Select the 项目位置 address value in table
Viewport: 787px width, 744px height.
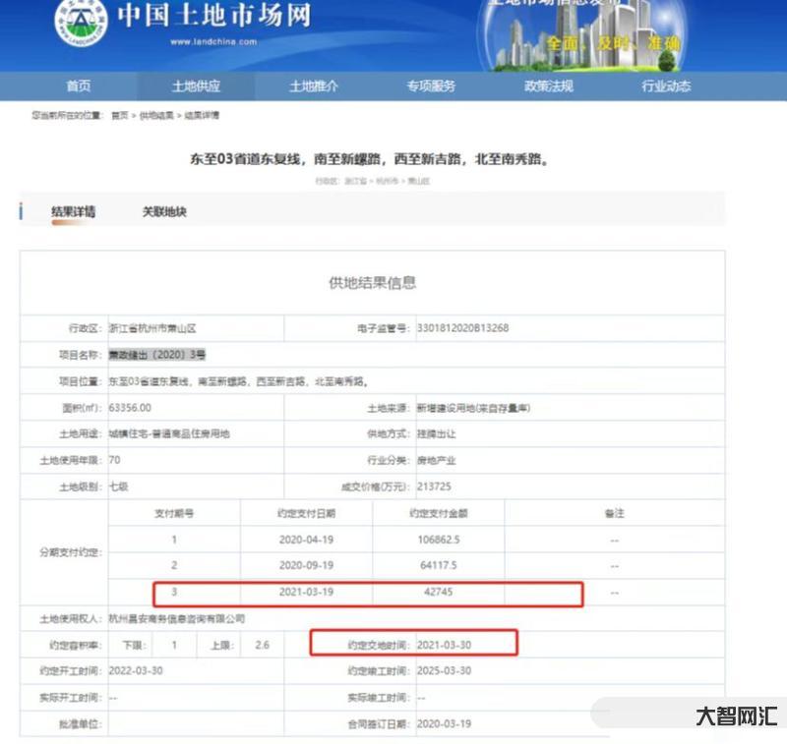click(x=238, y=381)
